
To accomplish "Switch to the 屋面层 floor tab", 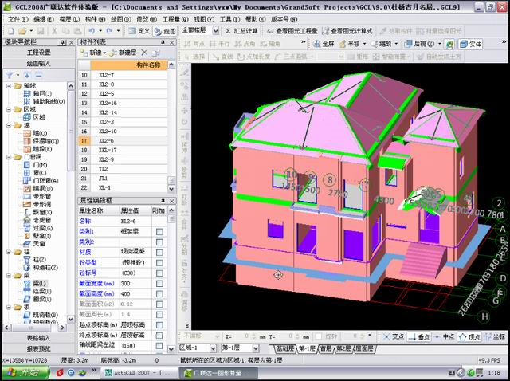I will tap(364, 348).
